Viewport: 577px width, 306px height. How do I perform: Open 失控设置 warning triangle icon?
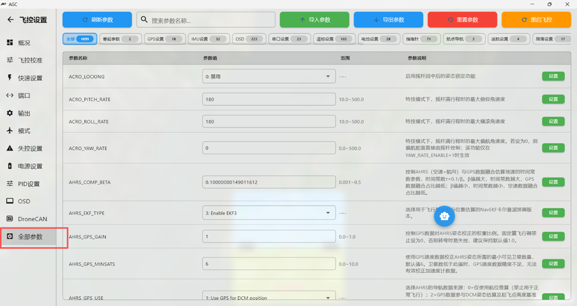pos(10,148)
